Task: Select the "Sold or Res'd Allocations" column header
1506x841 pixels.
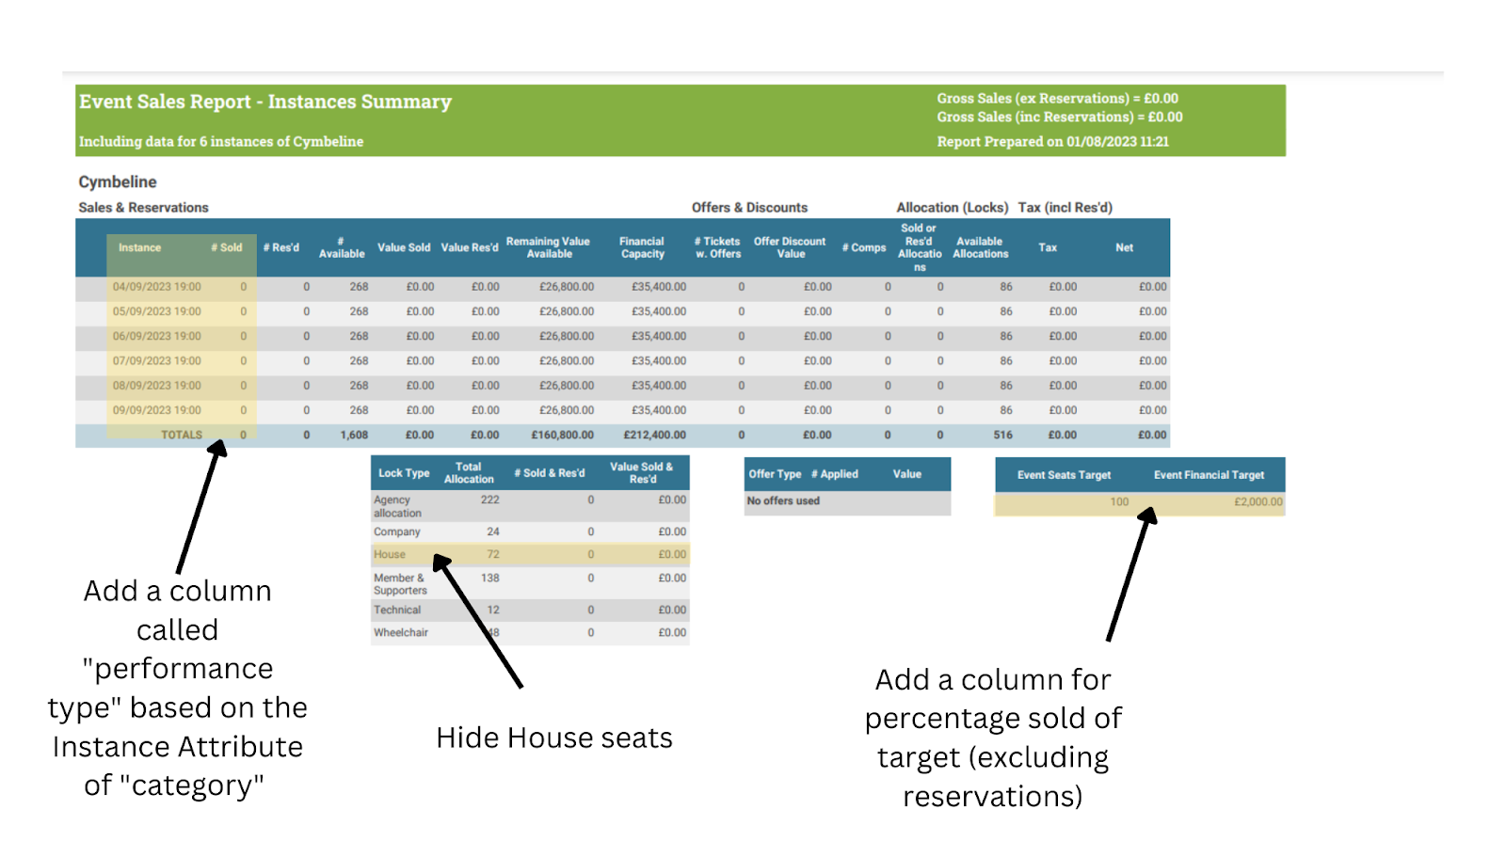Action: [x=920, y=247]
